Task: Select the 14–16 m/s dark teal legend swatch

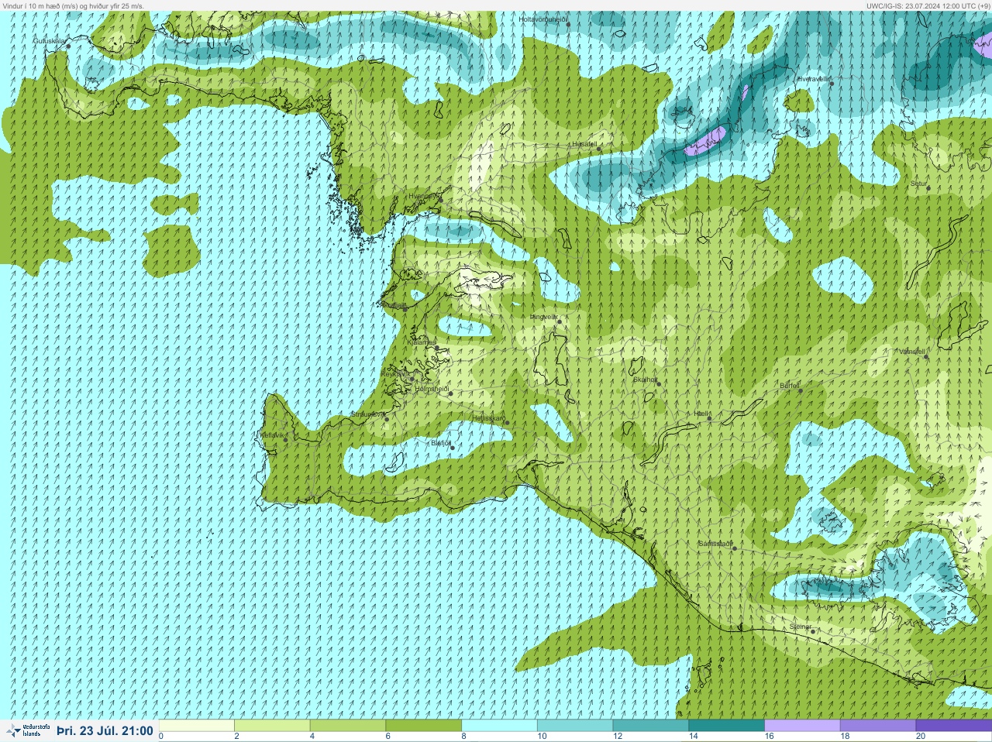Action: [x=727, y=726]
